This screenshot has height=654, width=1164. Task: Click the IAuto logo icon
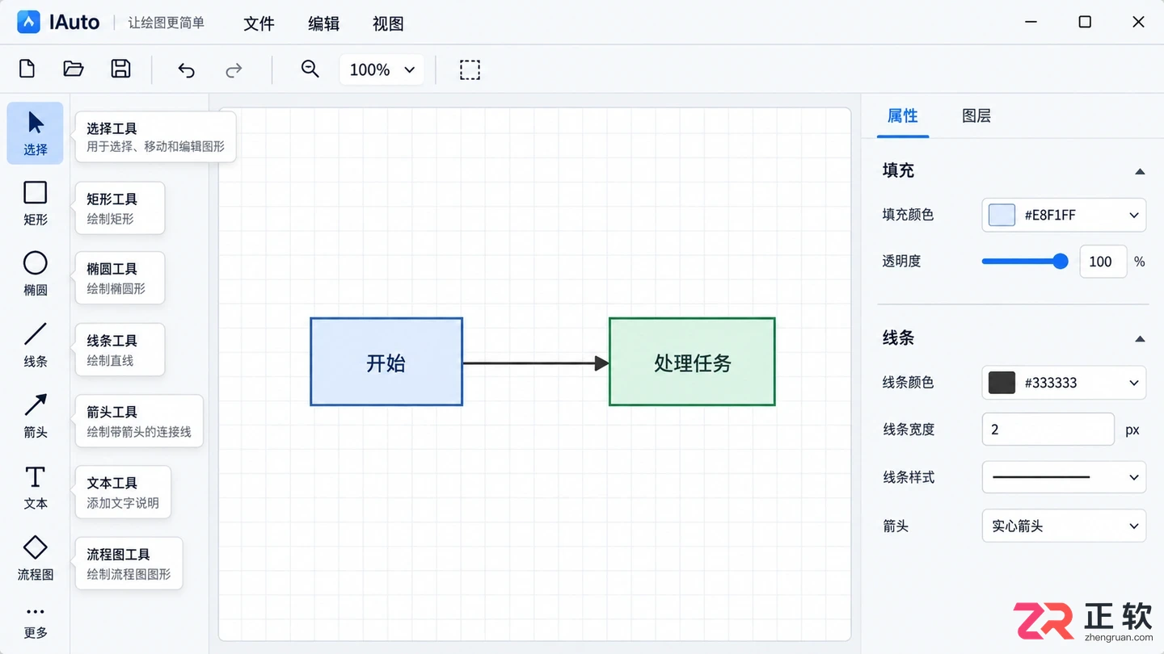[28, 22]
